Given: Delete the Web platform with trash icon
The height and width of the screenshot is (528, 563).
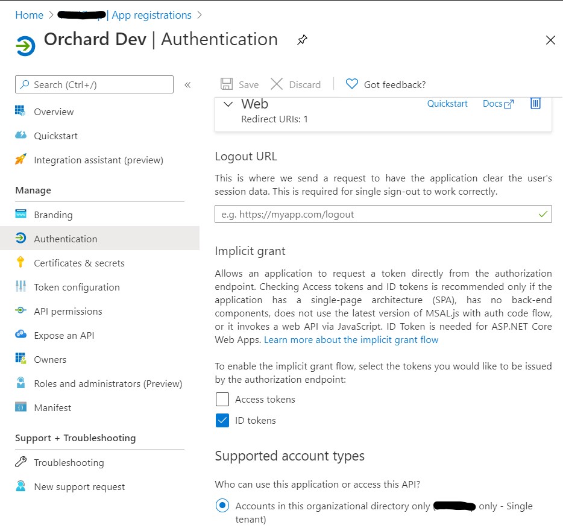Looking at the screenshot, I should pos(535,104).
